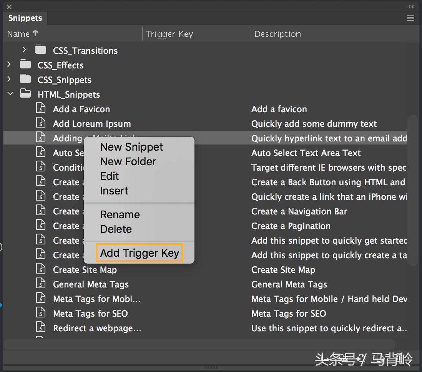Viewport: 422px width, 372px height.
Task: Collapse the HTML_Snippets folder chevron
Action: click(x=10, y=93)
